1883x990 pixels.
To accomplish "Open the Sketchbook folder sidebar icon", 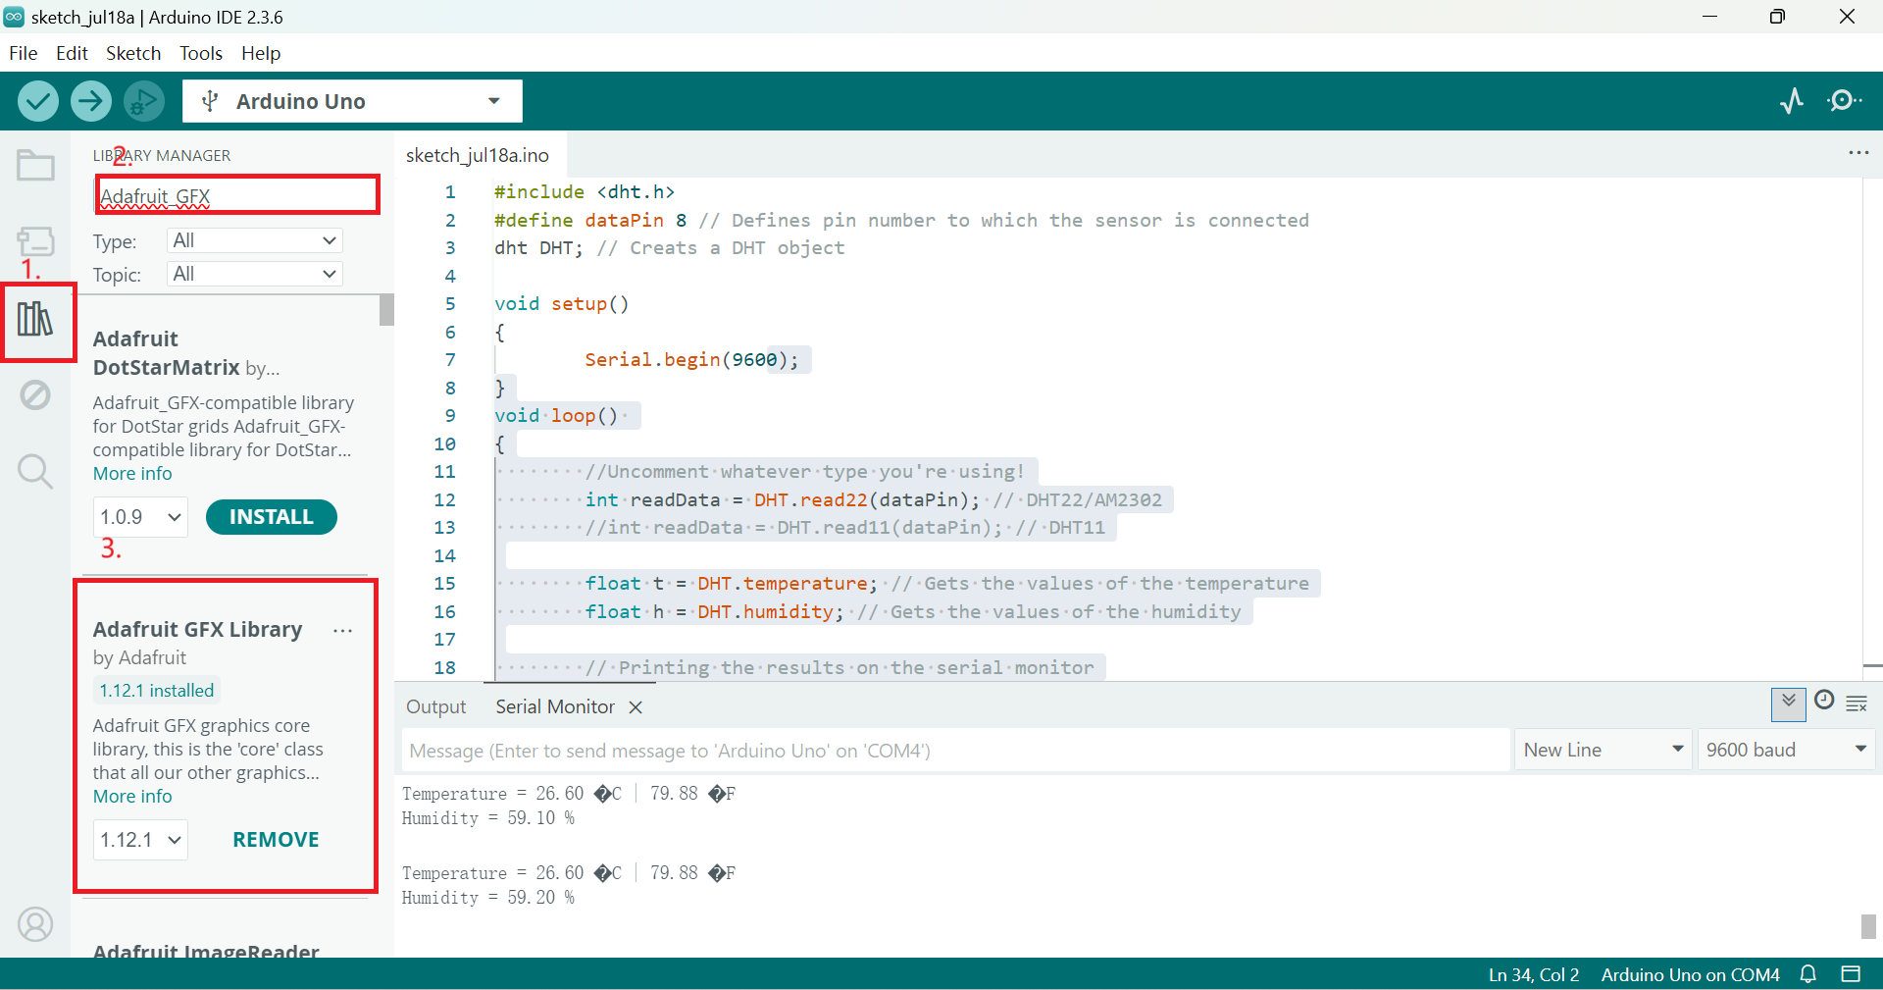I will (35, 166).
